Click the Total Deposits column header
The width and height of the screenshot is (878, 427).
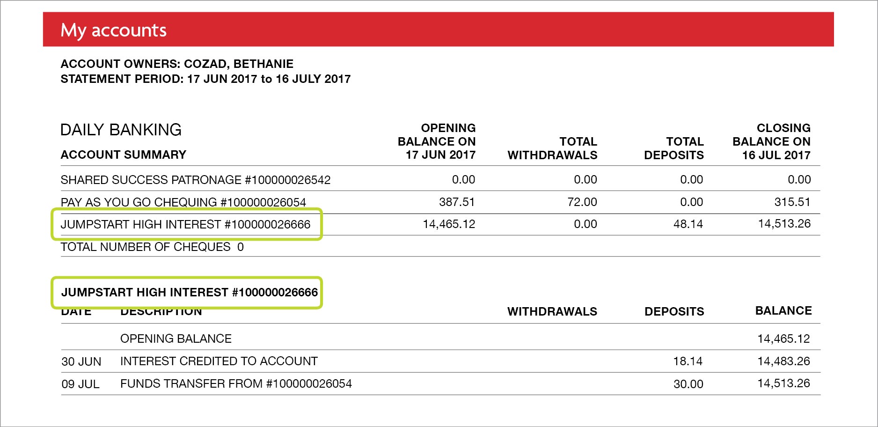click(x=673, y=148)
